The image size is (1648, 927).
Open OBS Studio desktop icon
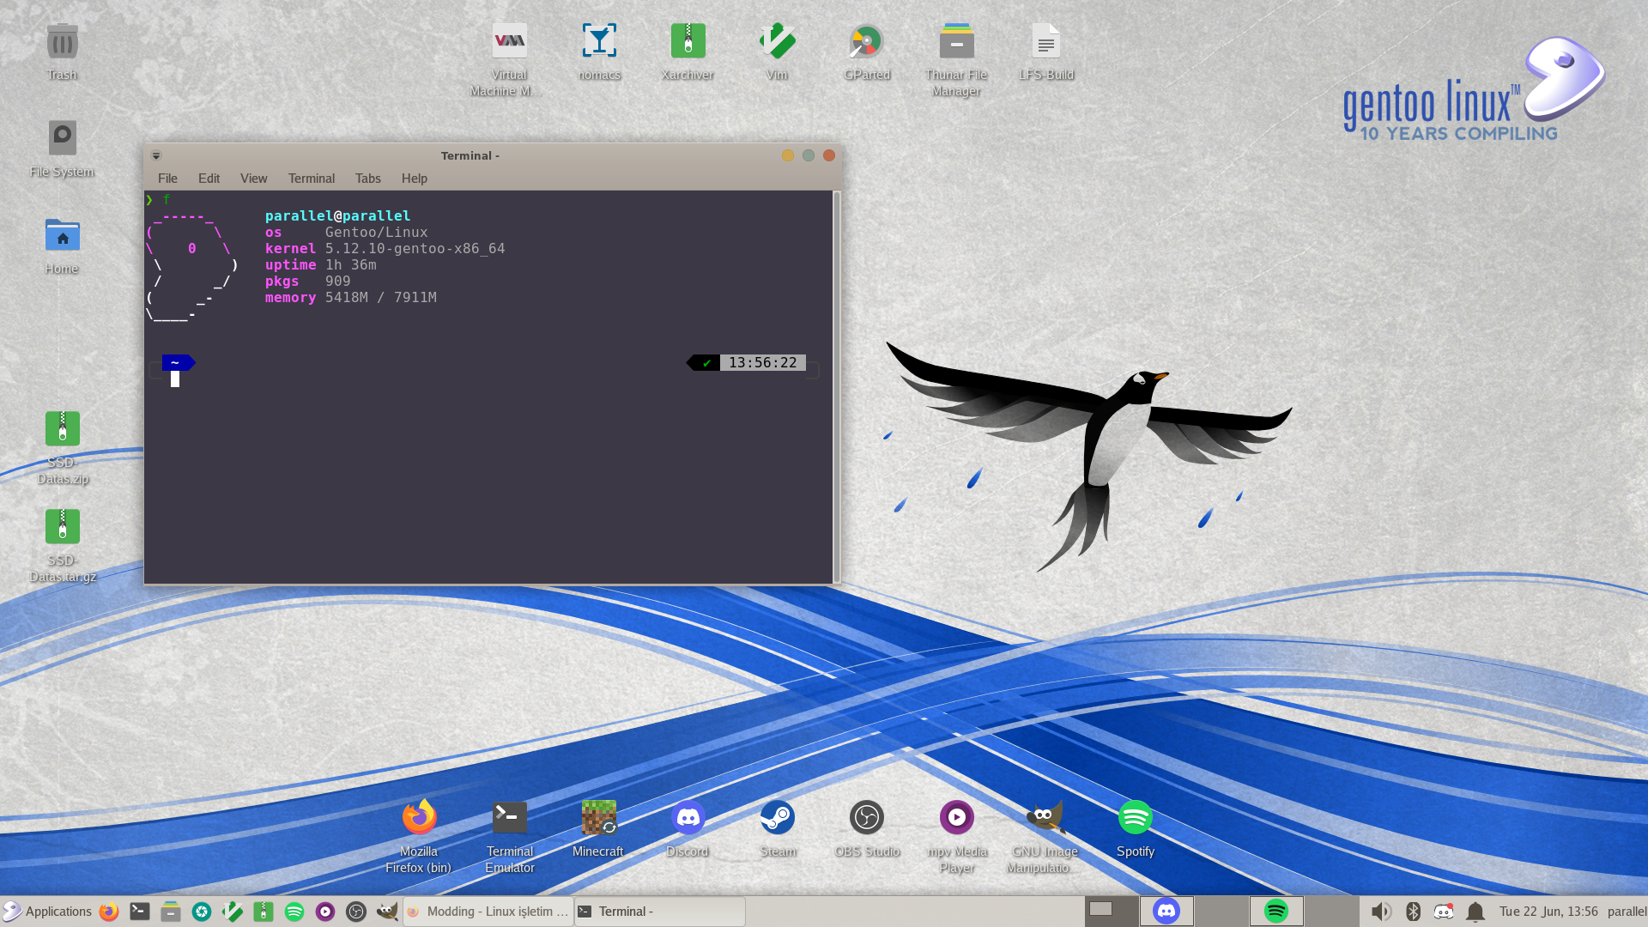pos(867,818)
